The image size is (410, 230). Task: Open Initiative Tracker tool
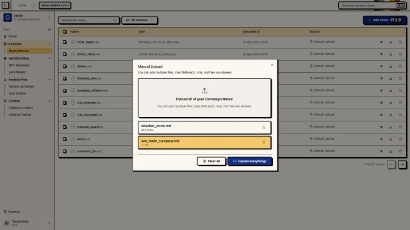pos(20,114)
